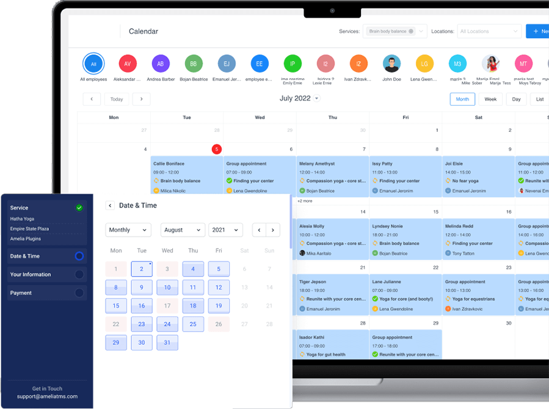The width and height of the screenshot is (549, 409).
Task: Go back using Date & Time back arrow
Action: point(110,206)
